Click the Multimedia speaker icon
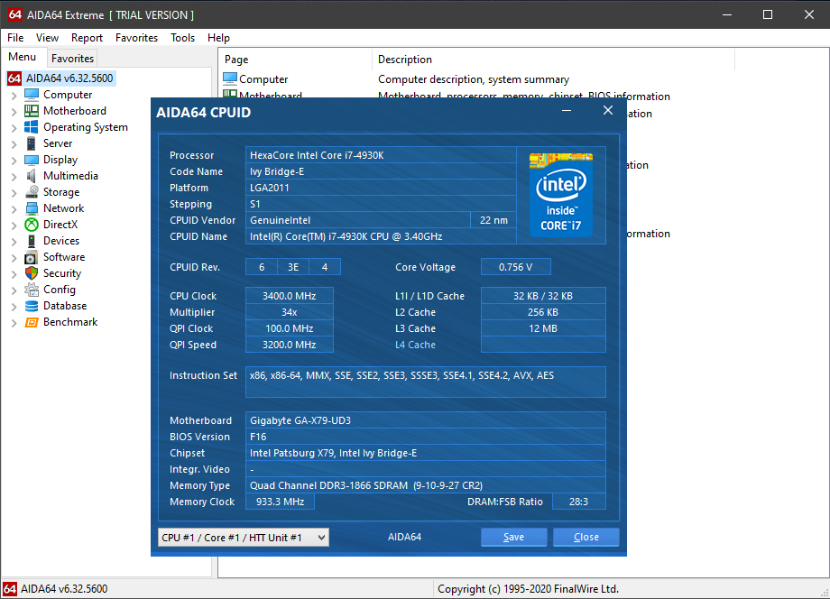 point(32,176)
